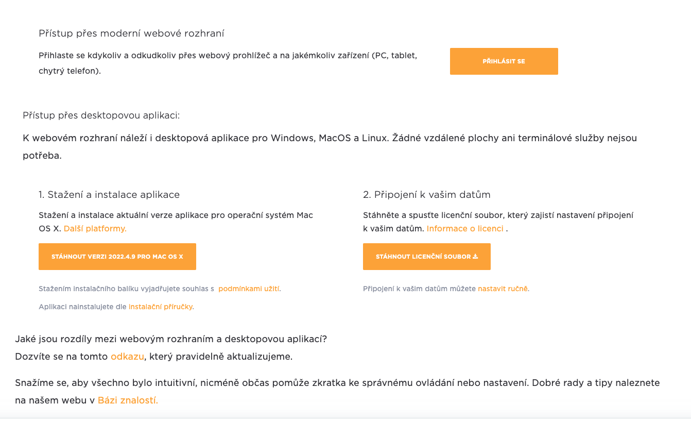Open the "odkazu" link about differences
This screenshot has height=421, width=691.
pos(127,356)
